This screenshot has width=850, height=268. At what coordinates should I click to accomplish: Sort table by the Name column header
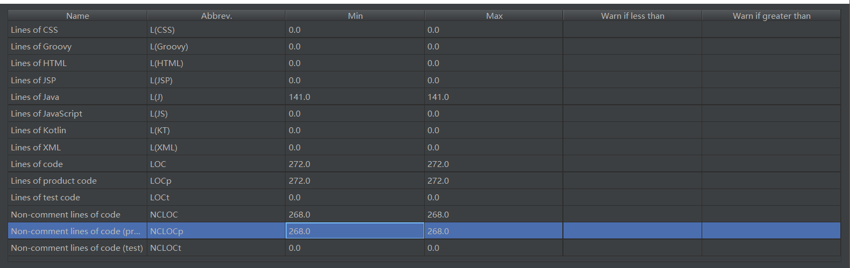tap(77, 16)
